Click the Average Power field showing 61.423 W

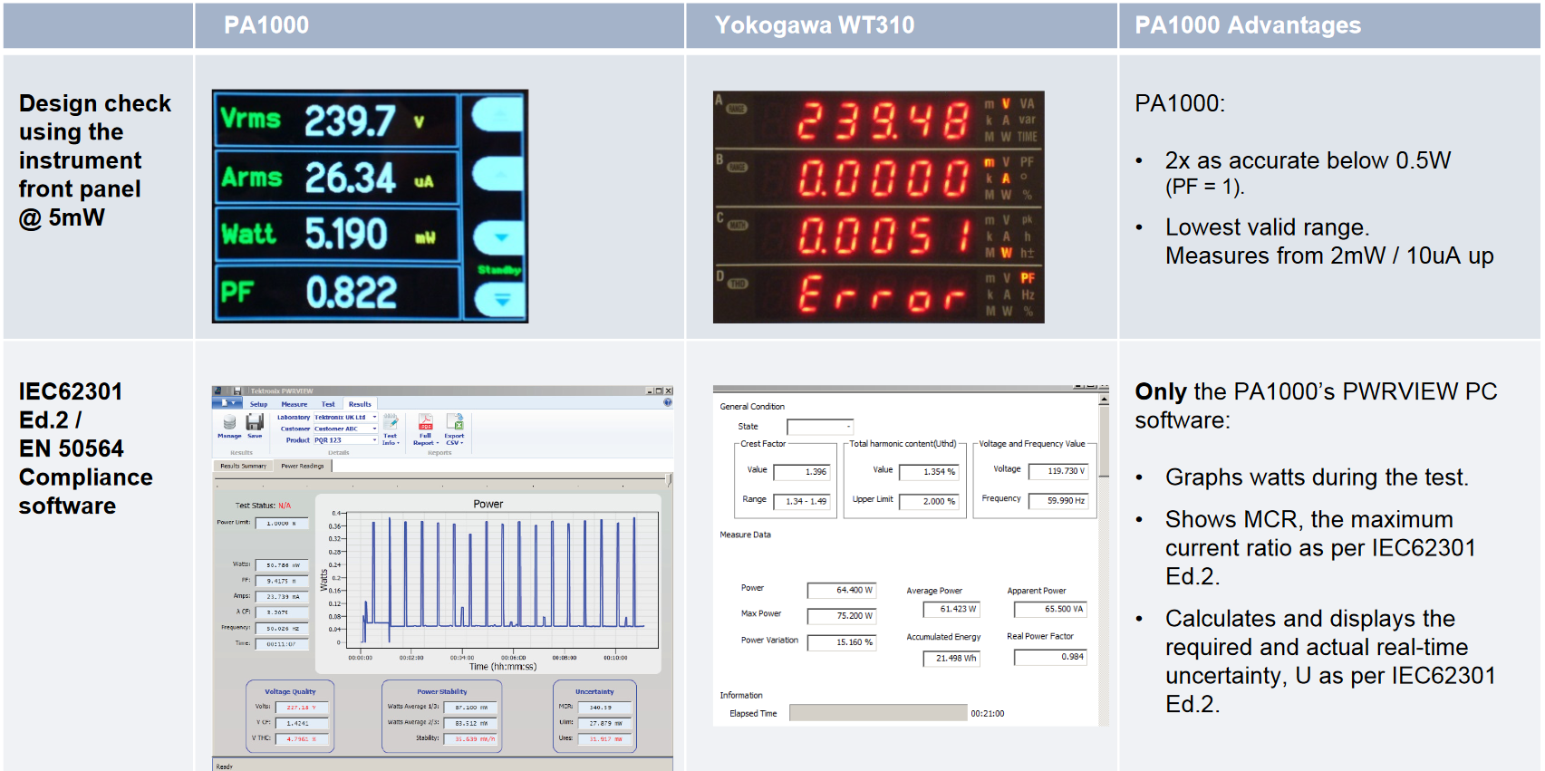[951, 610]
